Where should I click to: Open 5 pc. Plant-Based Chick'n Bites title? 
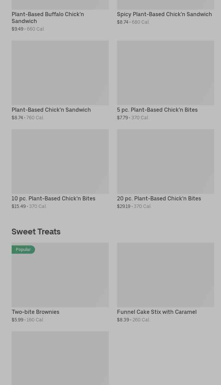(x=157, y=110)
